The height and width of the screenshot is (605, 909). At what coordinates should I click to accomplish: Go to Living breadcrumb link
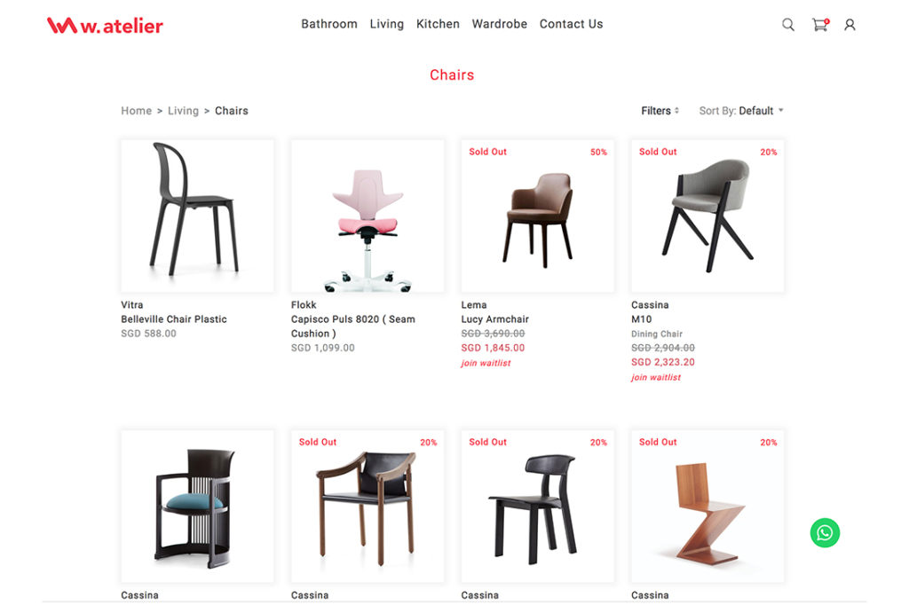tap(183, 111)
